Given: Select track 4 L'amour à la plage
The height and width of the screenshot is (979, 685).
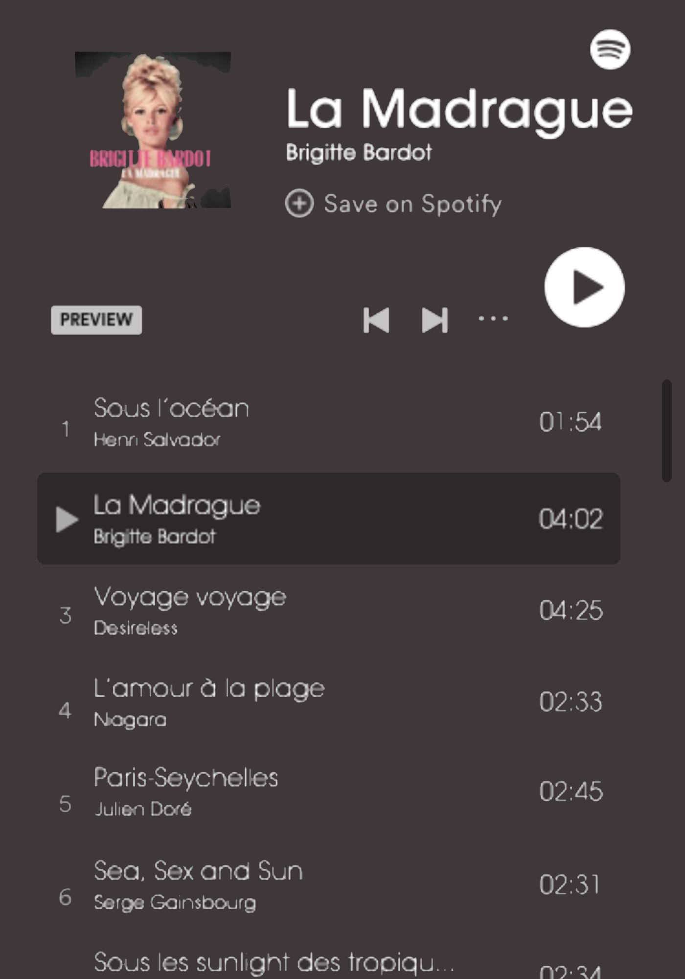Looking at the screenshot, I should tap(329, 702).
